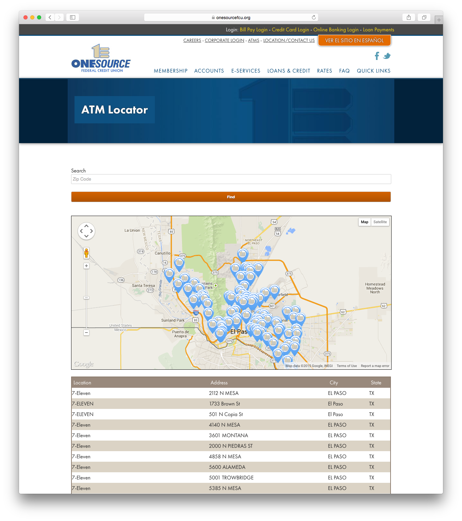Viewport: 462px width, 521px height.
Task: Zoom in with the map plus button
Action: (86, 266)
